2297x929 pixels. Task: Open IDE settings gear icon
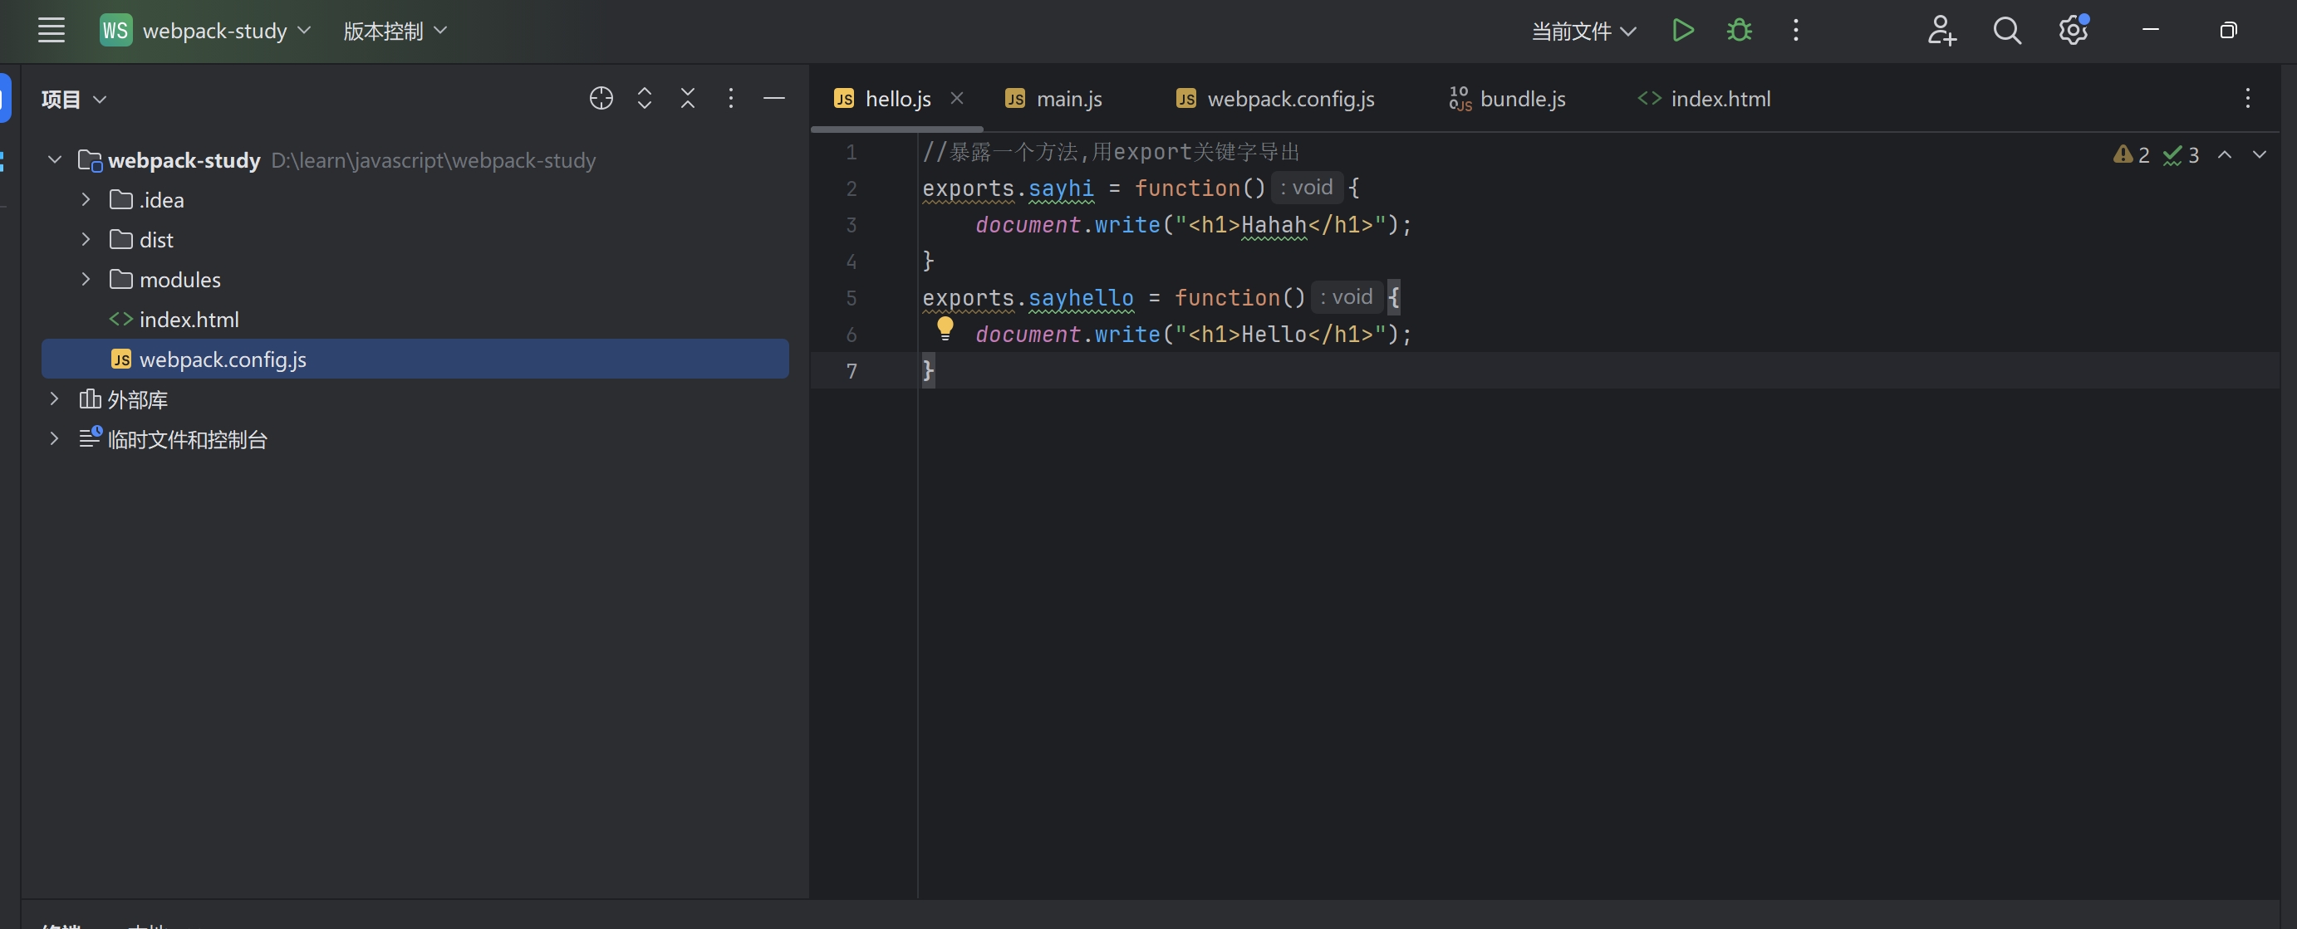(2073, 30)
